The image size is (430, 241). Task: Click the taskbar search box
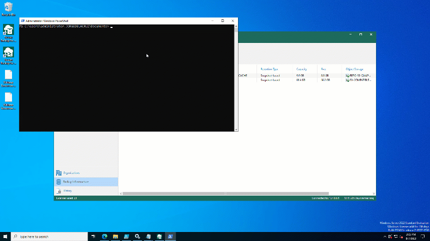49,237
